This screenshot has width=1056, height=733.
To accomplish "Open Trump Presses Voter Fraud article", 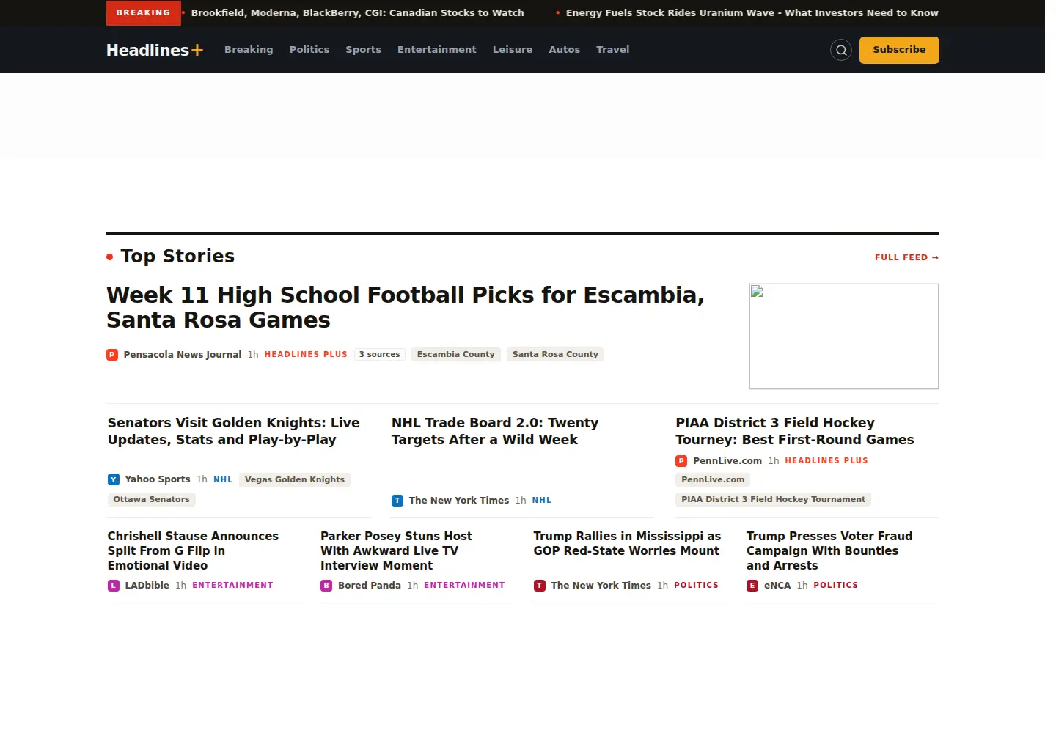I will pos(829,551).
